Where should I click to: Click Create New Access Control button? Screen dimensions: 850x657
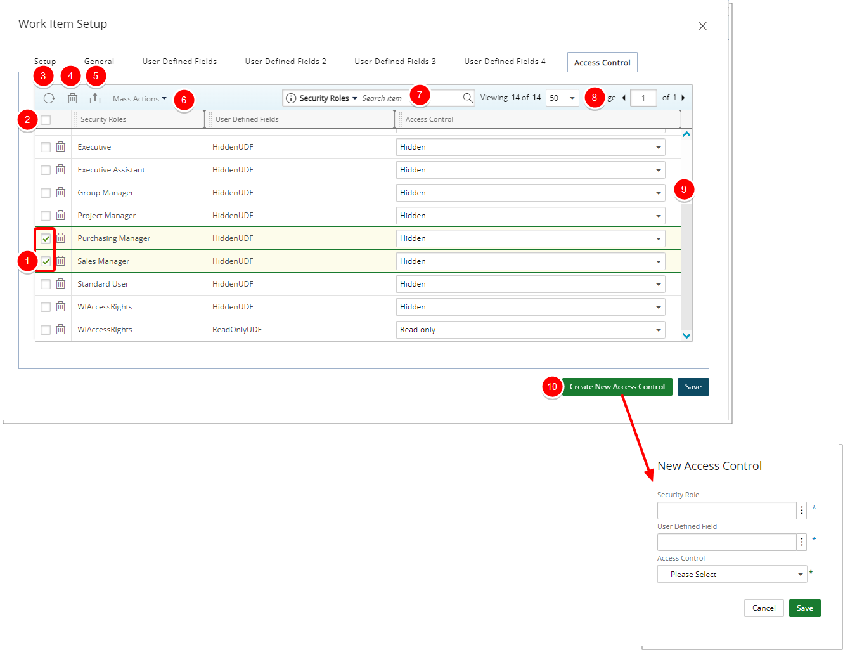pos(617,387)
